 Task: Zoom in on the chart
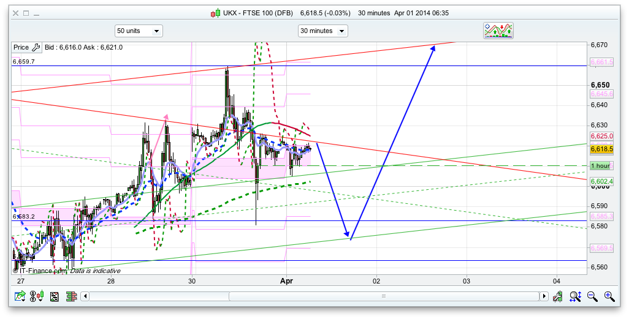(x=609, y=297)
